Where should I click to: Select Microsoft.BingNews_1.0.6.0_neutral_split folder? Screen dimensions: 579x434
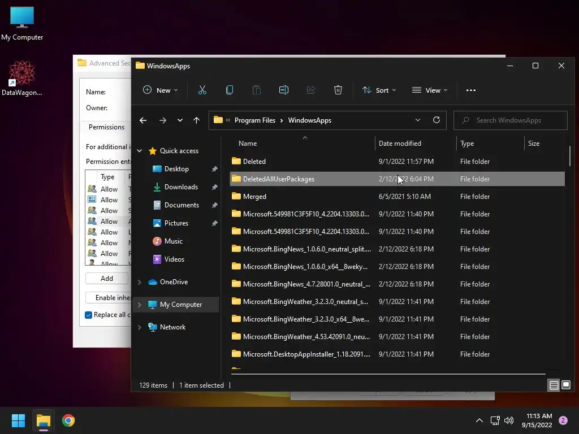pos(397,249)
